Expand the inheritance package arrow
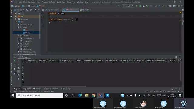Image resolution: width=194 pixels, height=109 pixels. (18, 49)
